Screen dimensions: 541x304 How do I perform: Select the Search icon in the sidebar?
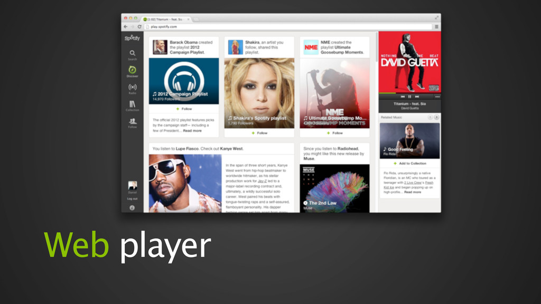132,53
